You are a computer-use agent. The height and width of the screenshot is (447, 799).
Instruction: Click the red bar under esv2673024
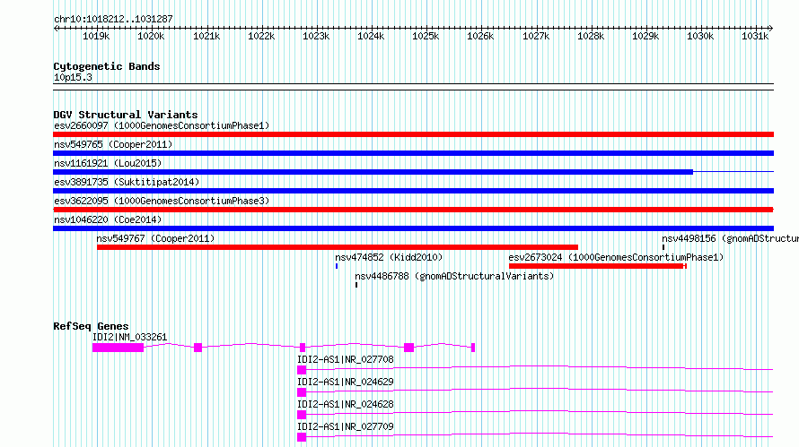click(x=598, y=266)
